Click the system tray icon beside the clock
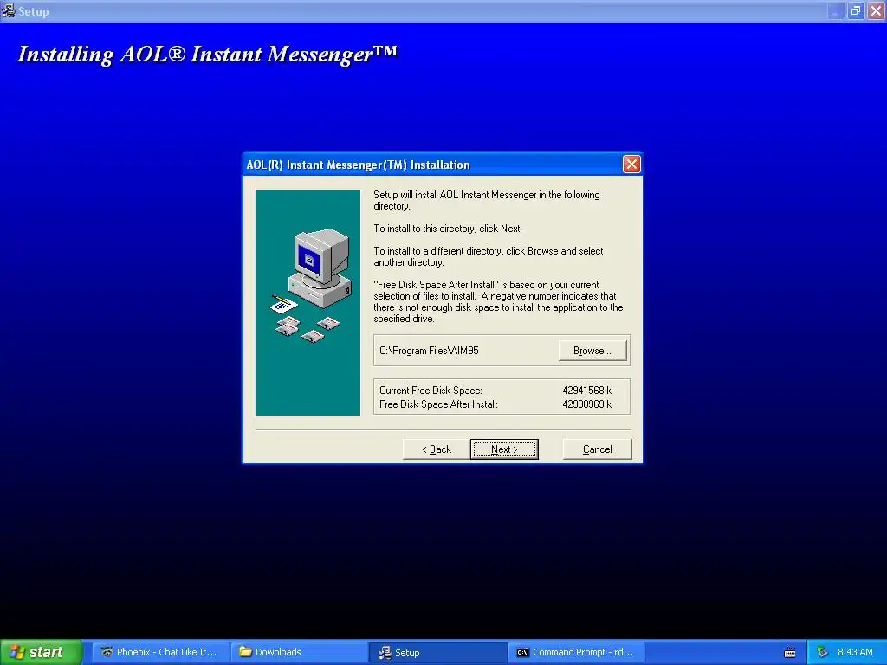 [823, 652]
